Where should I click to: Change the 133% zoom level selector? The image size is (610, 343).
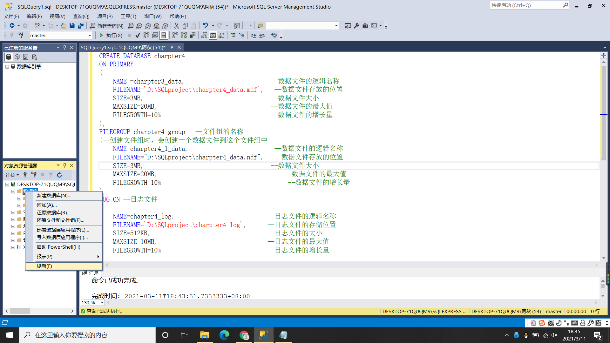point(92,302)
